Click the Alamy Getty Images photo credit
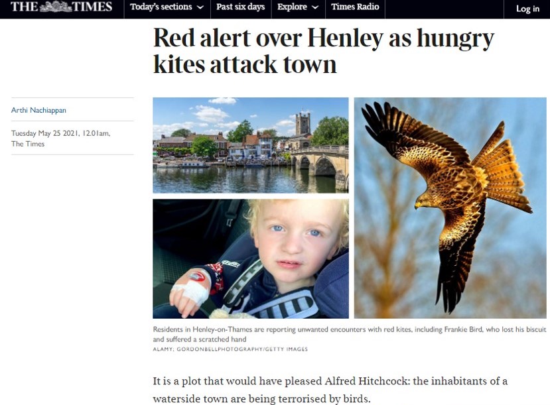 coord(230,349)
